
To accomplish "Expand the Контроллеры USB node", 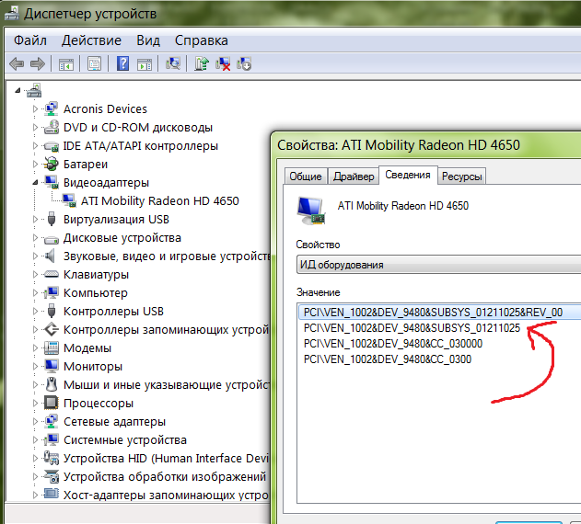I will pyautogui.click(x=35, y=312).
